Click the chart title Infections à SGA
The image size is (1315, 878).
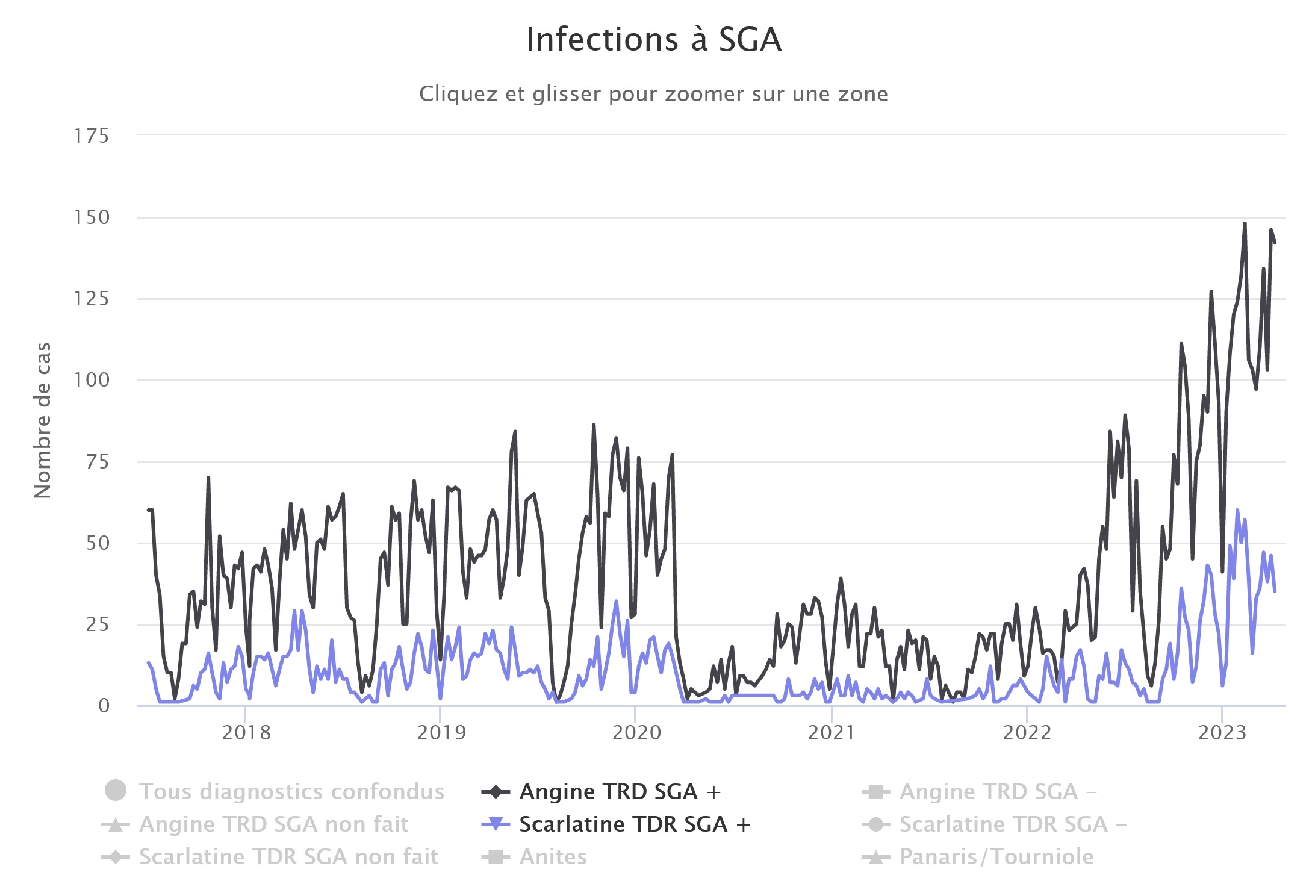[x=654, y=40]
